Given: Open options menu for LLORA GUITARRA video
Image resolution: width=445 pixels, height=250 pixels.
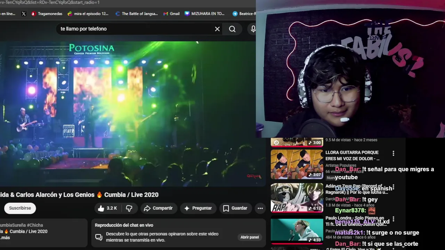Looking at the screenshot, I should click(393, 153).
